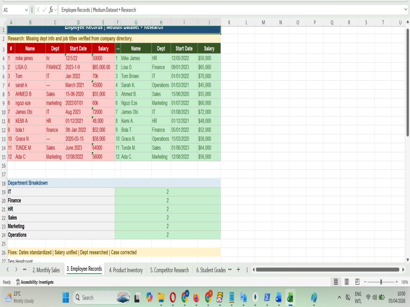
Task: Click inside the Name Box showing A1
Action: 13,10
